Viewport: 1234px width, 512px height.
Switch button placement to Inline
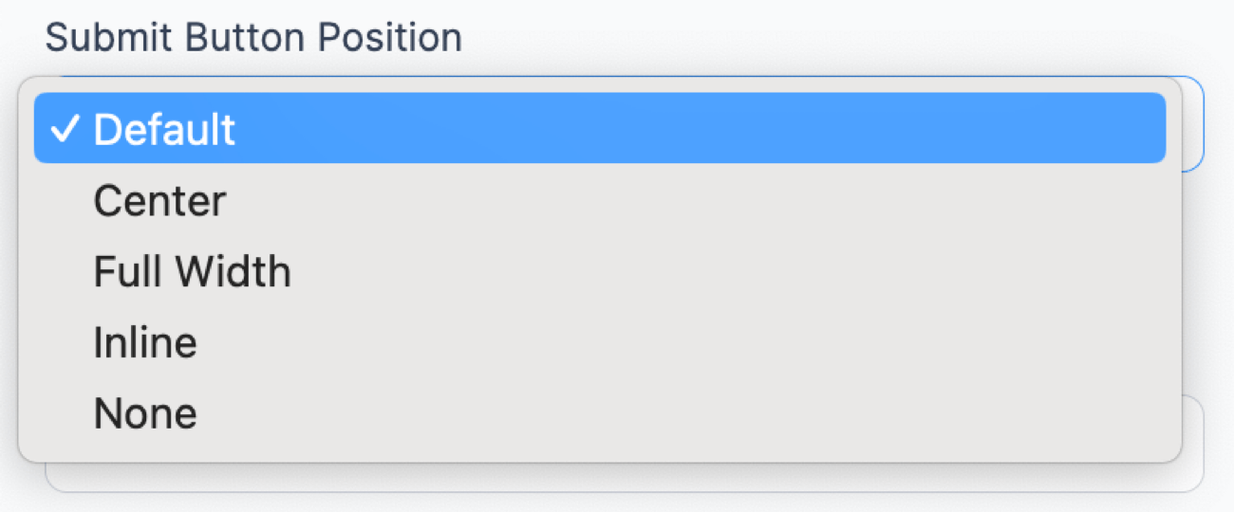(599, 342)
